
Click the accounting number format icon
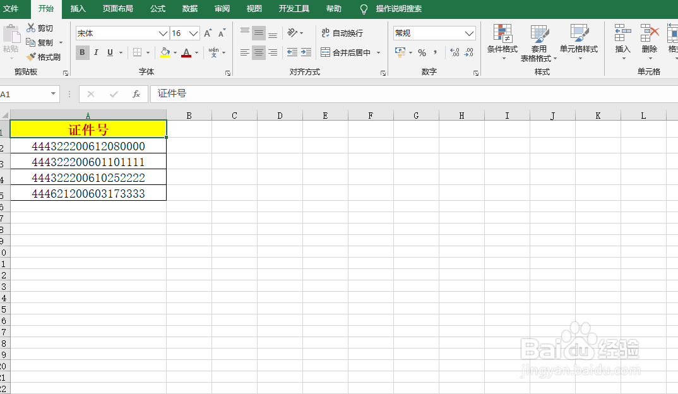(x=400, y=52)
